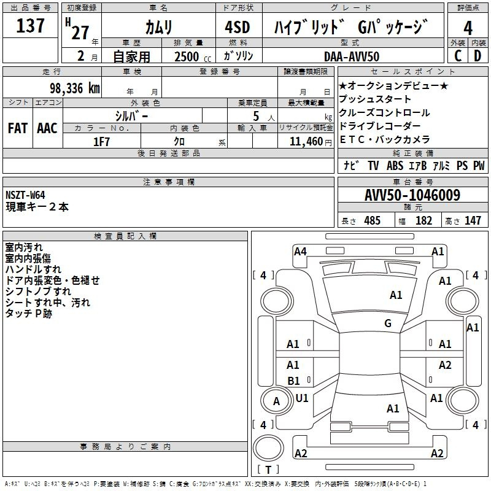Click the interior grade D cell
The width and height of the screenshot is (491, 491).
[478, 56]
